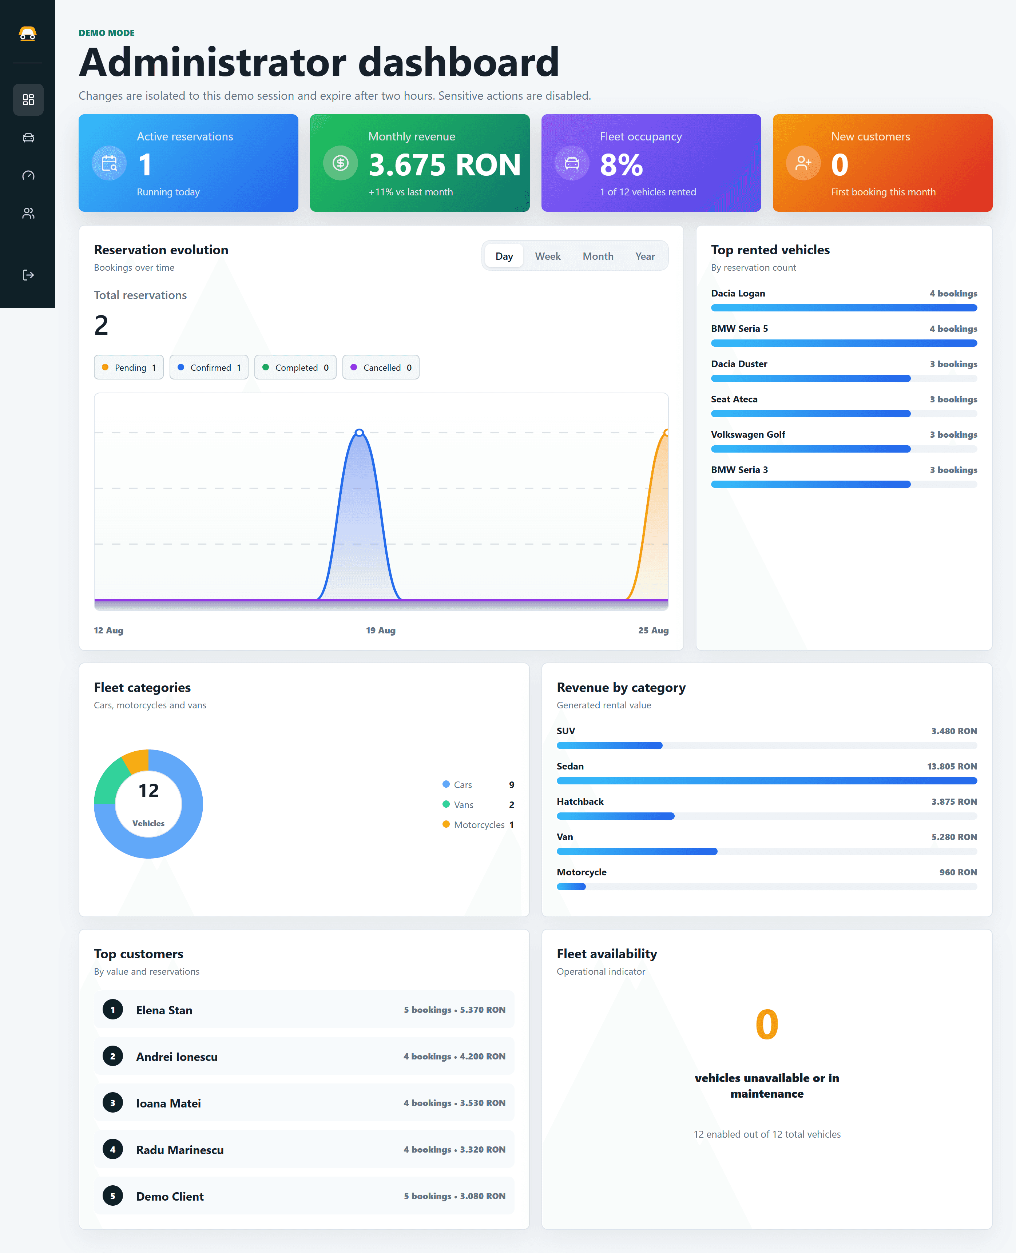Click '25 Aug' chart axis label

653,630
